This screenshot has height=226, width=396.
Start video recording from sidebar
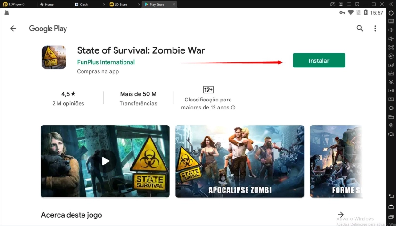(391, 91)
